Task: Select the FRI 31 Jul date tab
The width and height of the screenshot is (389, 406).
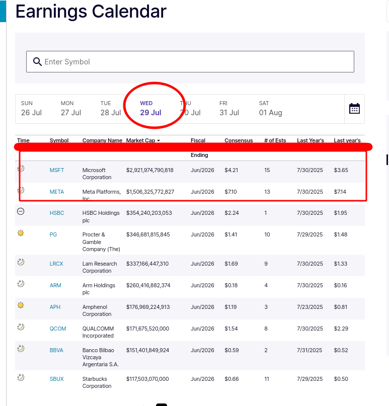Action: 229,109
